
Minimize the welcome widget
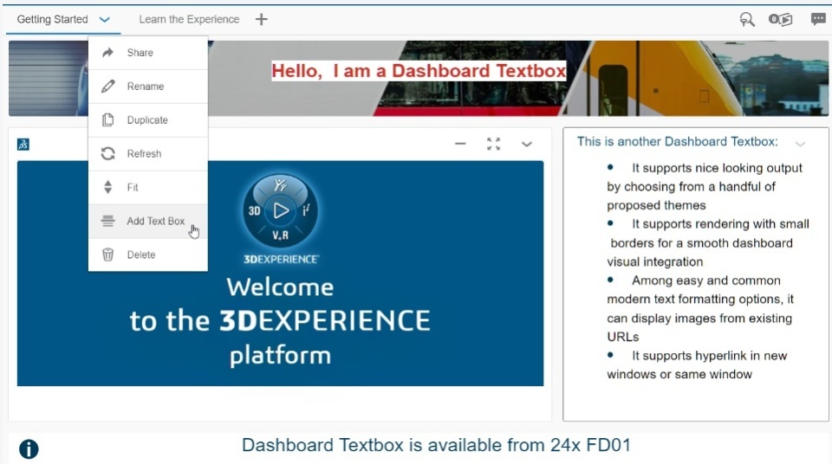pyautogui.click(x=460, y=144)
